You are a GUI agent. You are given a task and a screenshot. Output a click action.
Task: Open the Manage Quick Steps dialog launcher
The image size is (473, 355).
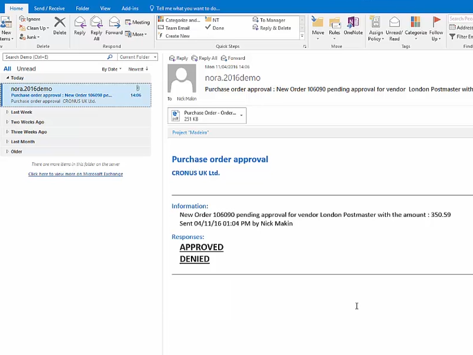tap(304, 47)
